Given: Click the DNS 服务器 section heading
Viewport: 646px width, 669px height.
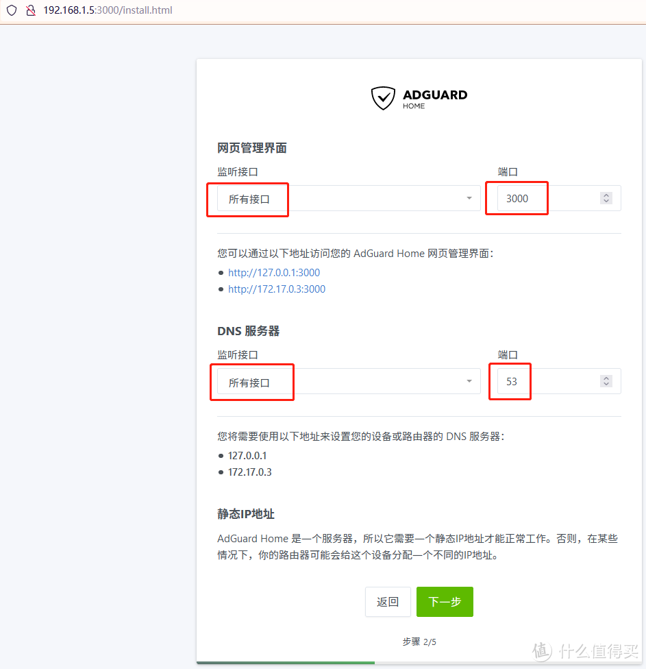Looking at the screenshot, I should (249, 331).
